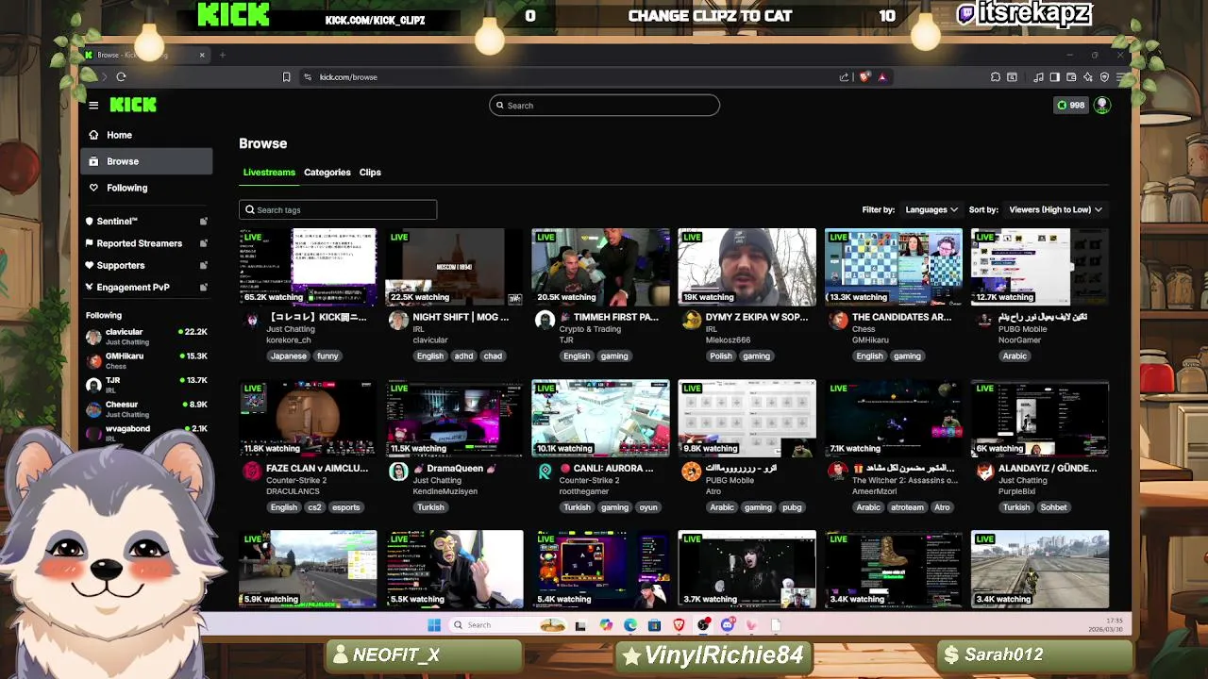
Task: Open external link icon beside Reported Streamers
Action: click(x=203, y=243)
